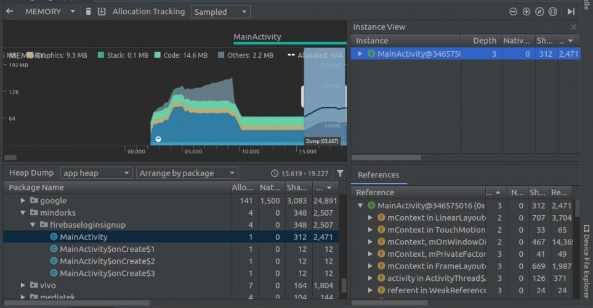The image size is (593, 308).
Task: Expand the google package folder
Action: point(23,201)
